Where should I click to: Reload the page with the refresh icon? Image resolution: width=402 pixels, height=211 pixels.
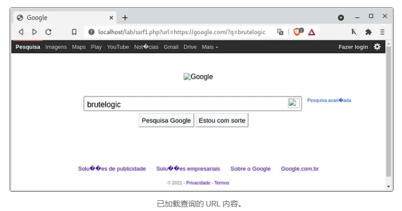tap(49, 32)
